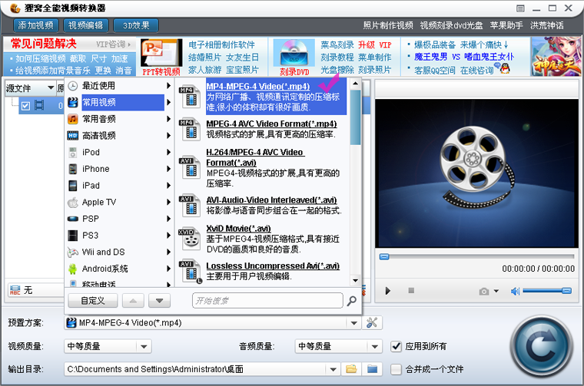Toggle the 应用到所有 checkbox
Screen dimensions: 584x386
[x=396, y=347]
